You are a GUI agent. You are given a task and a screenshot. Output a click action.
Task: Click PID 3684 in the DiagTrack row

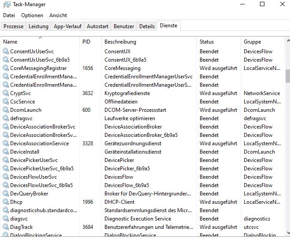[x=88, y=227]
